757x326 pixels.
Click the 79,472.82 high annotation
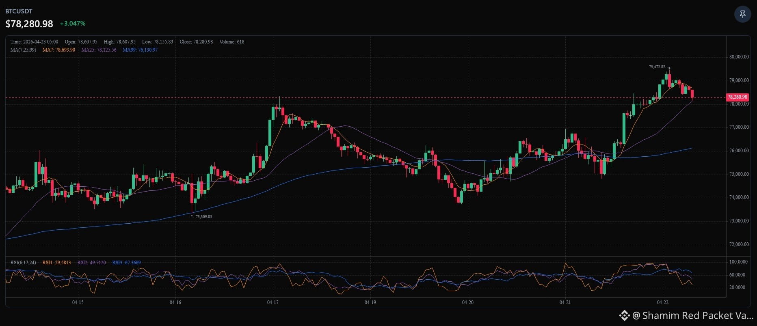(x=657, y=67)
